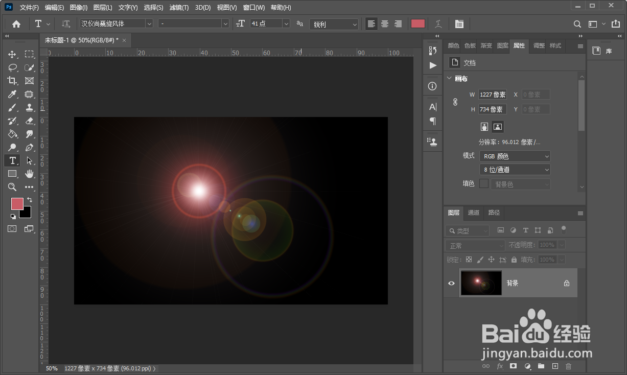Screen dimensions: 627x375
Task: Select the Brush tool
Action: 12,107
